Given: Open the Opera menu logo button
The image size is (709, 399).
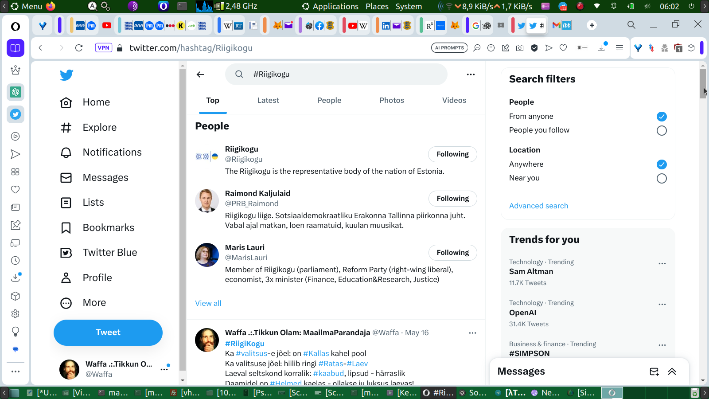Looking at the screenshot, I should 16,27.
